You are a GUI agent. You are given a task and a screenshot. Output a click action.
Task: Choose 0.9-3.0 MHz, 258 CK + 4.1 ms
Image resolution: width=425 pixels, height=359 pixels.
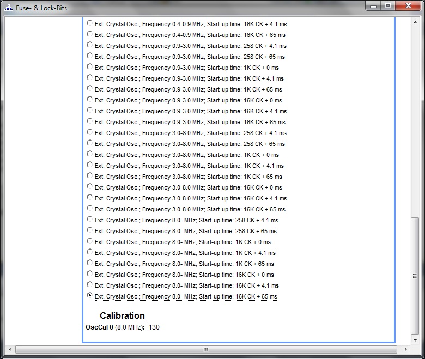89,45
